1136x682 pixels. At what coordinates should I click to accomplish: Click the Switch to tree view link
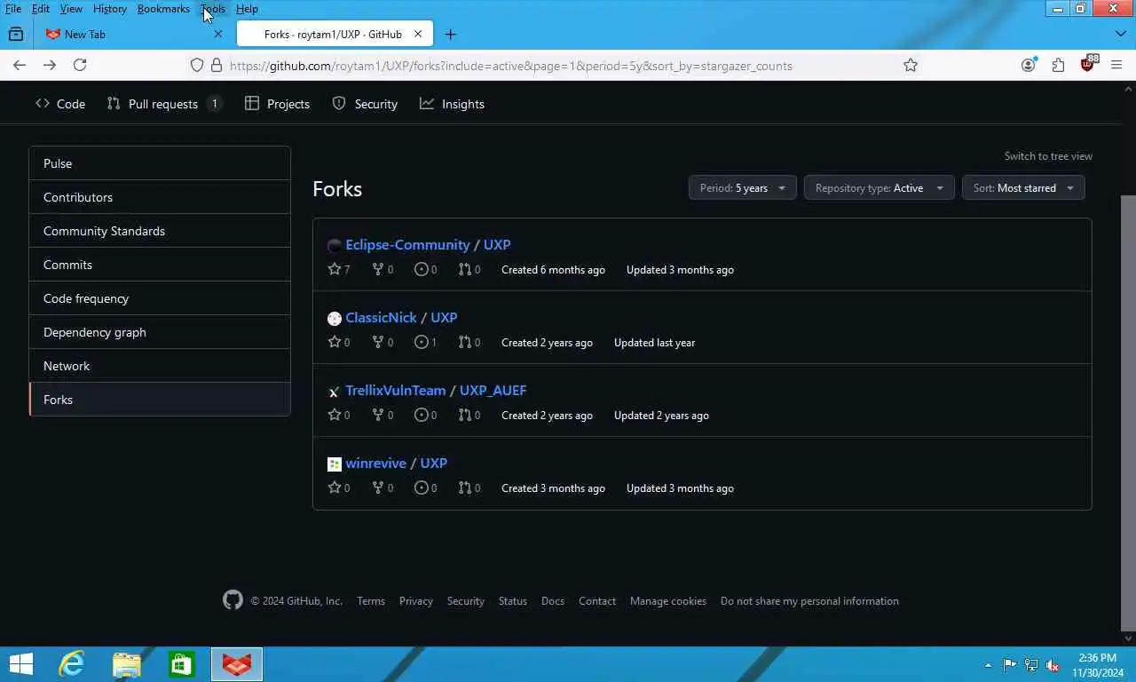click(x=1048, y=155)
